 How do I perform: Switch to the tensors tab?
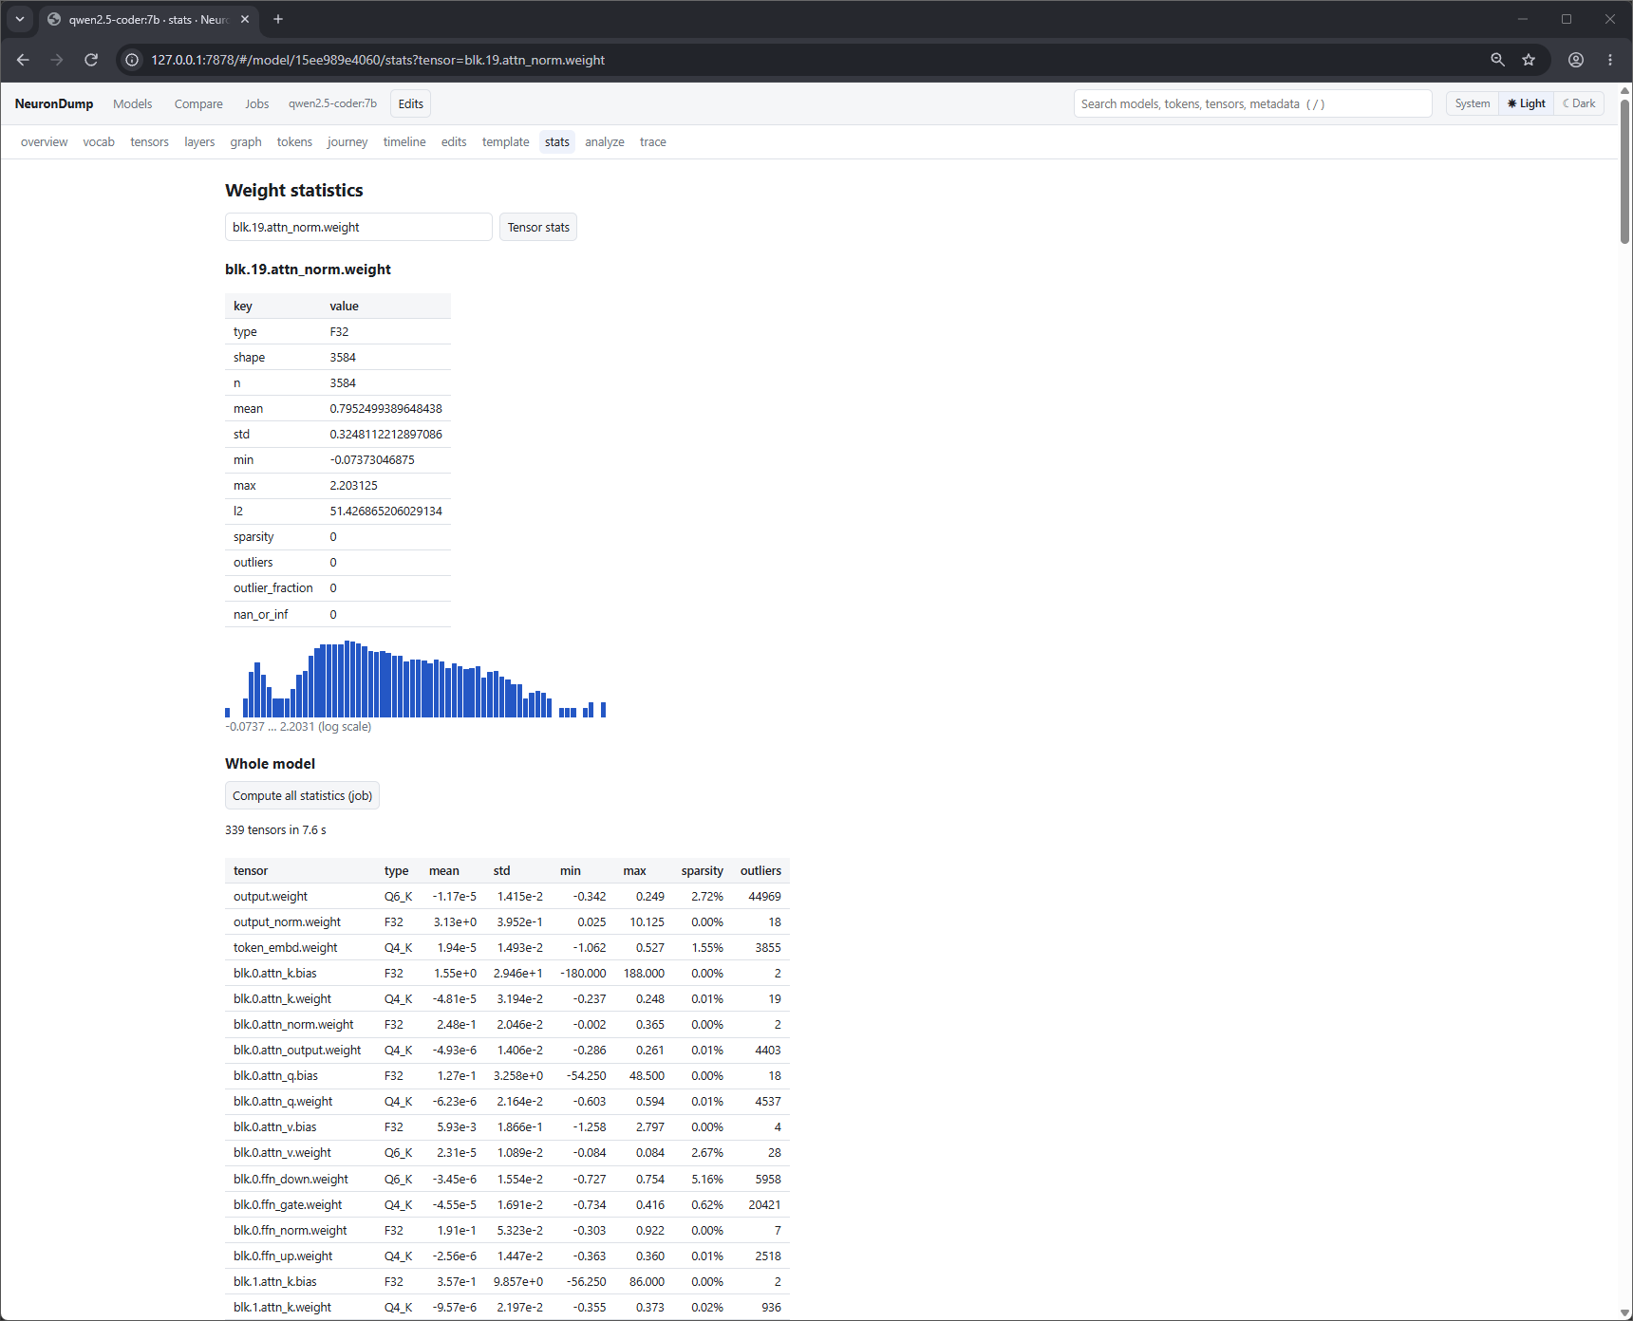pyautogui.click(x=149, y=142)
